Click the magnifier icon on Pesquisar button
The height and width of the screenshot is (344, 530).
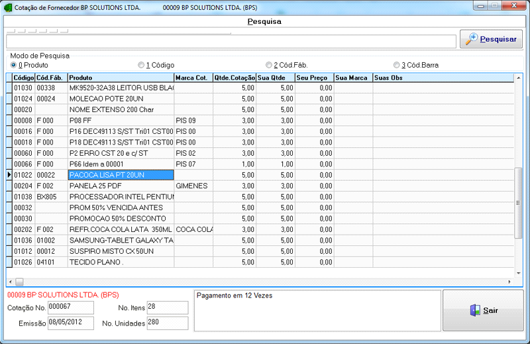click(x=472, y=39)
